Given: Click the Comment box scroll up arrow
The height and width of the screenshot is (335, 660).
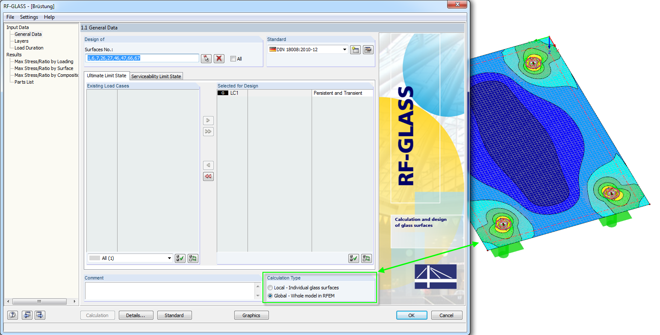Looking at the screenshot, I should coord(258,286).
